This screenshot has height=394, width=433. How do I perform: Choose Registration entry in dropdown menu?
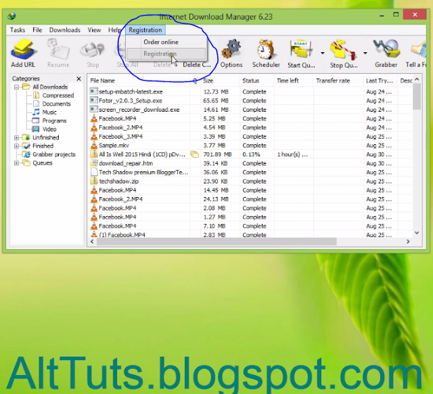(166, 54)
